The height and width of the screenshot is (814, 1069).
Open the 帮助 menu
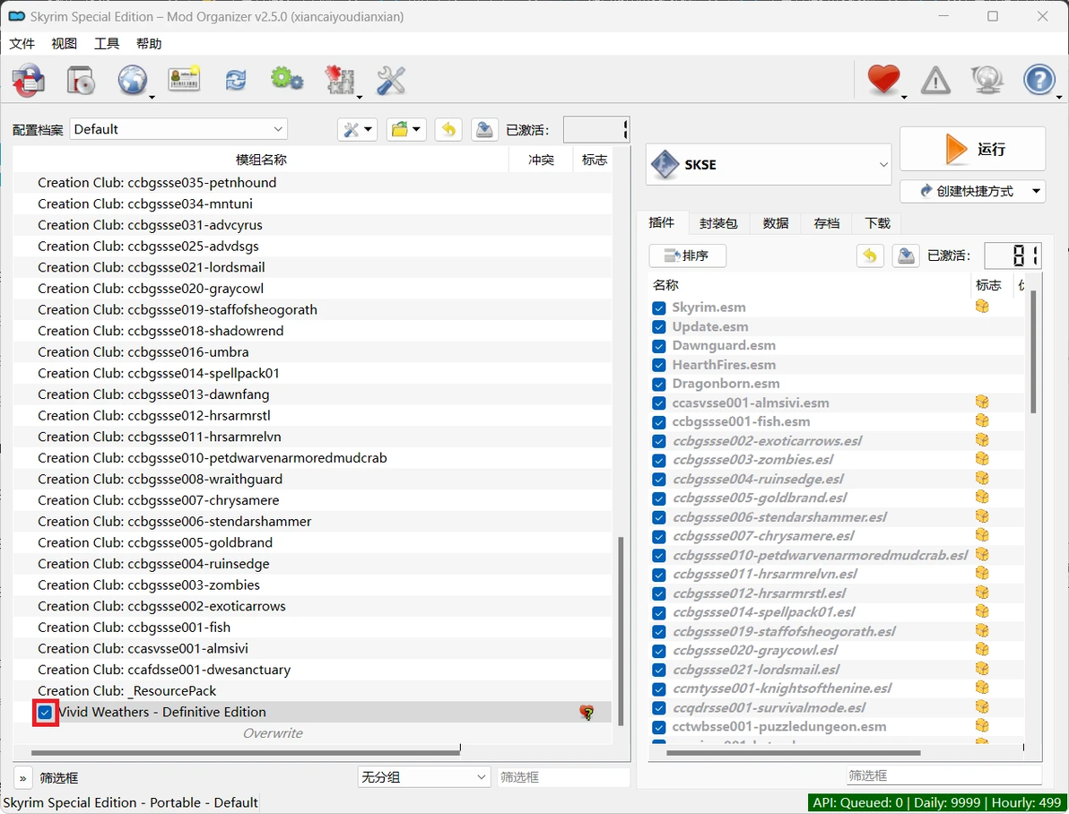tap(149, 44)
